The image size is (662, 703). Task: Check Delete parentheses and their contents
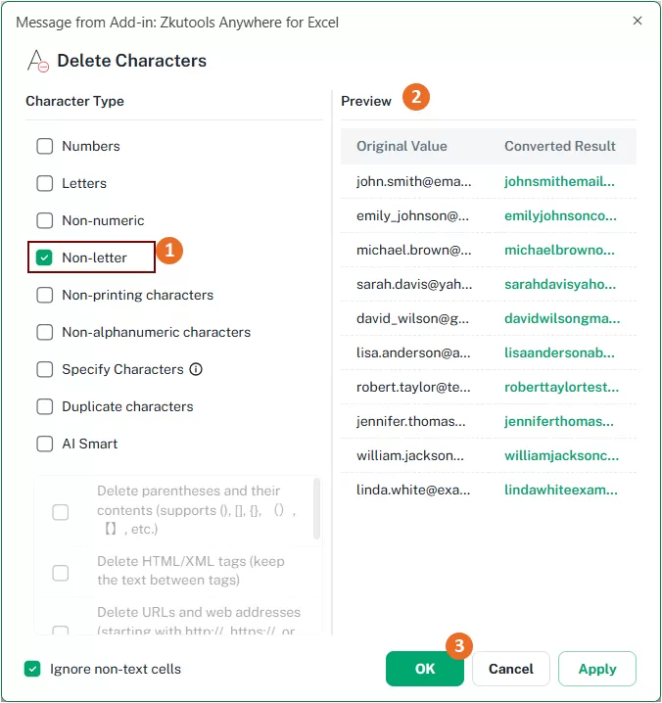(61, 512)
